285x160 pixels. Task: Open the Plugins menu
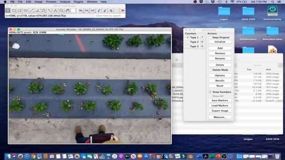78,2
